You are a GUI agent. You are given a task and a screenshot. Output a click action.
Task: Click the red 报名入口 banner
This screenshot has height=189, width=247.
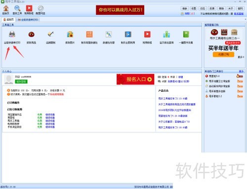(x=135, y=79)
